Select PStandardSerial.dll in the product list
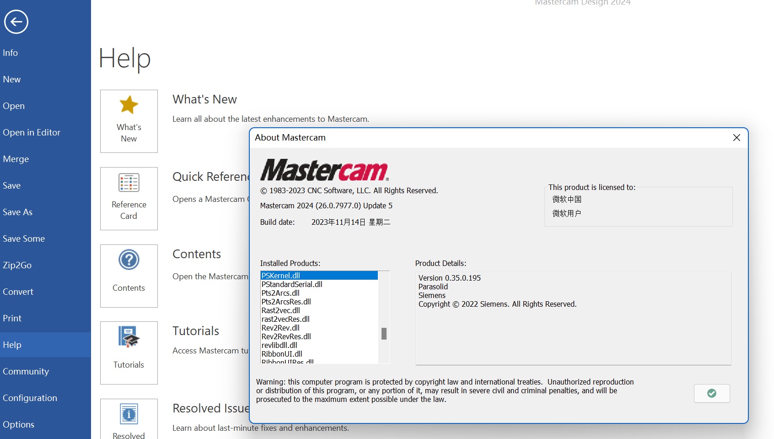The height and width of the screenshot is (439, 774). [x=319, y=284]
